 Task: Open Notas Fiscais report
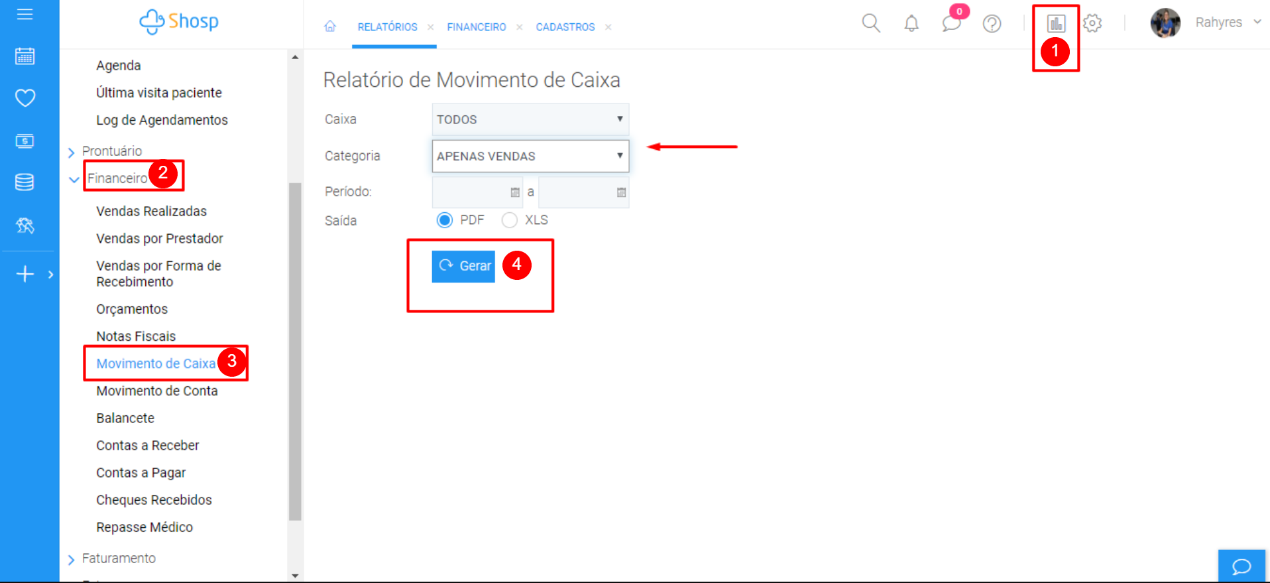click(136, 336)
